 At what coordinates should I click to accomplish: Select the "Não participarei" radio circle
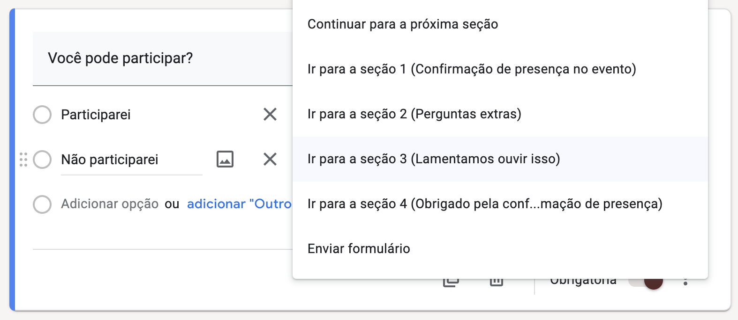[42, 160]
